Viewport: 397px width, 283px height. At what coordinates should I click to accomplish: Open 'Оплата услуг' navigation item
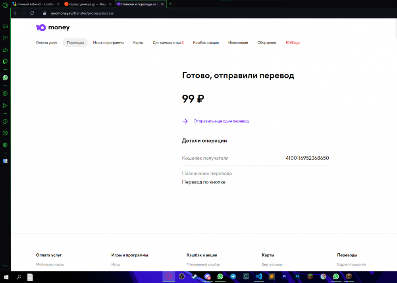tap(46, 43)
